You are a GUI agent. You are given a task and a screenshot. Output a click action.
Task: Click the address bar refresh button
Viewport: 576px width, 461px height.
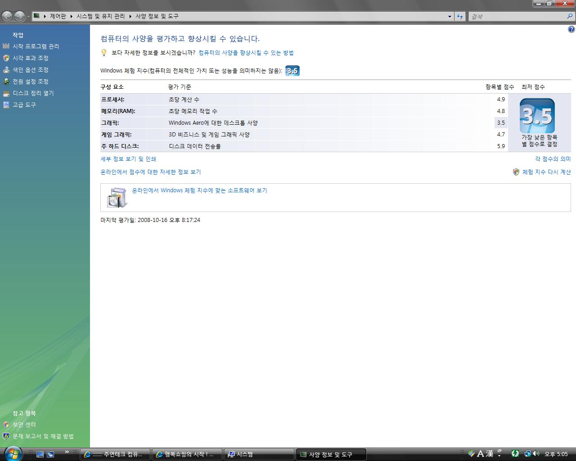(459, 16)
